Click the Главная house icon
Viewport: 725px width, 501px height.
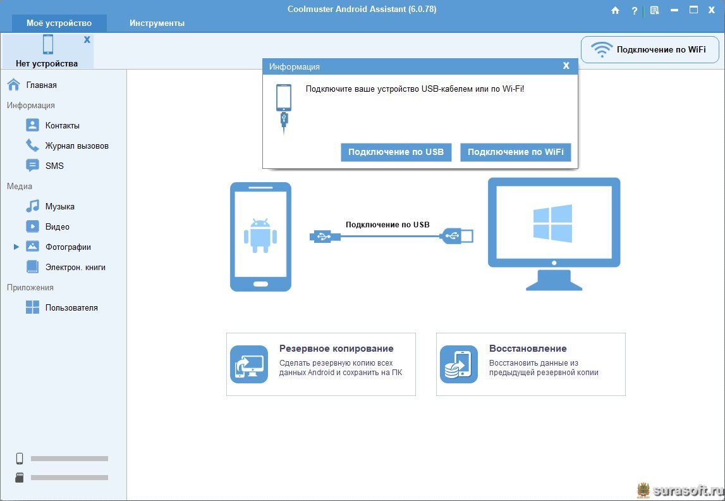pos(14,85)
